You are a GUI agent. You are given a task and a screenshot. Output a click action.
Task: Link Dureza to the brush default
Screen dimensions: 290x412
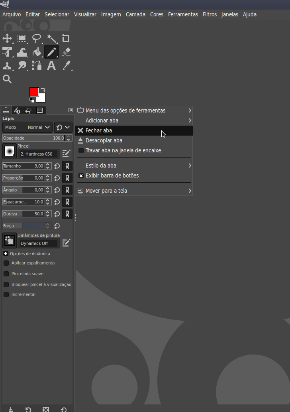[x=67, y=214]
